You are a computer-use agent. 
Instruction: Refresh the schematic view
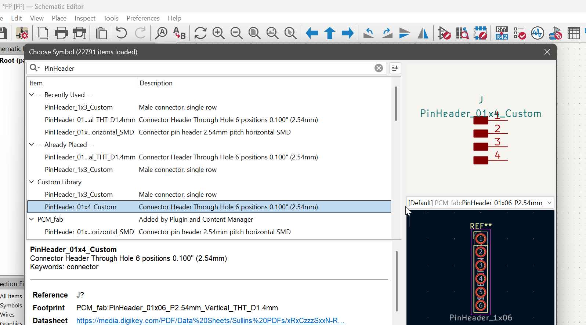[200, 33]
